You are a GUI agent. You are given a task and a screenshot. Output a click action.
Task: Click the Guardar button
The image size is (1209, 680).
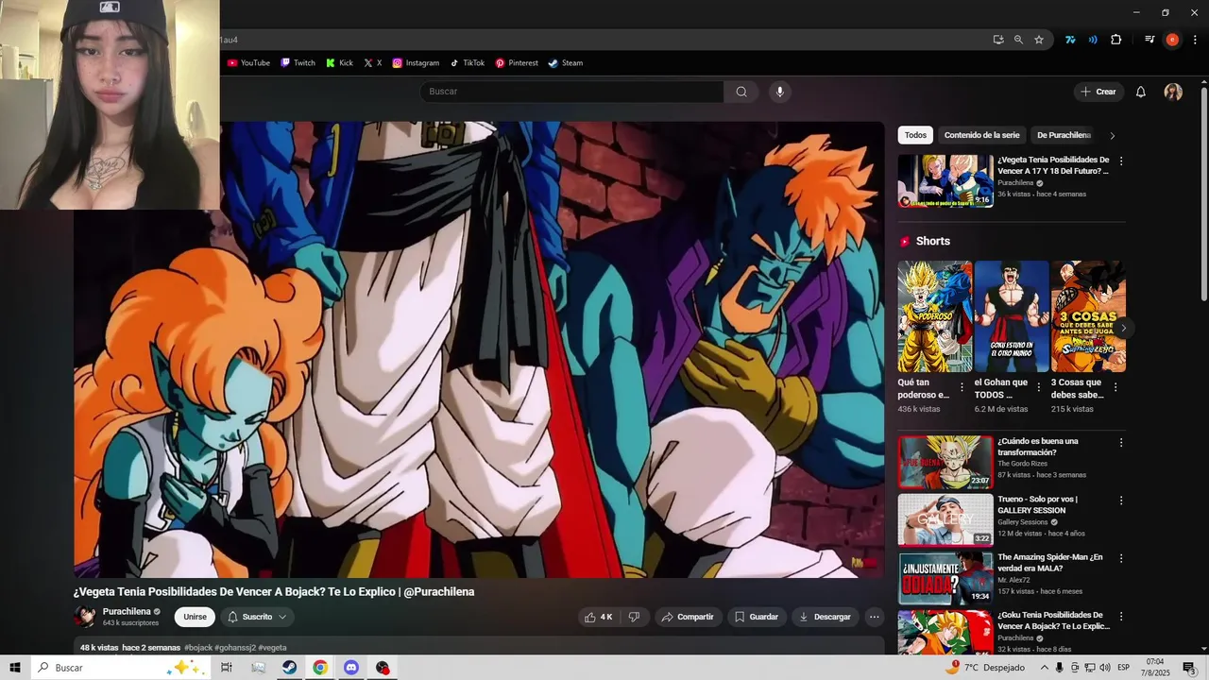757,617
